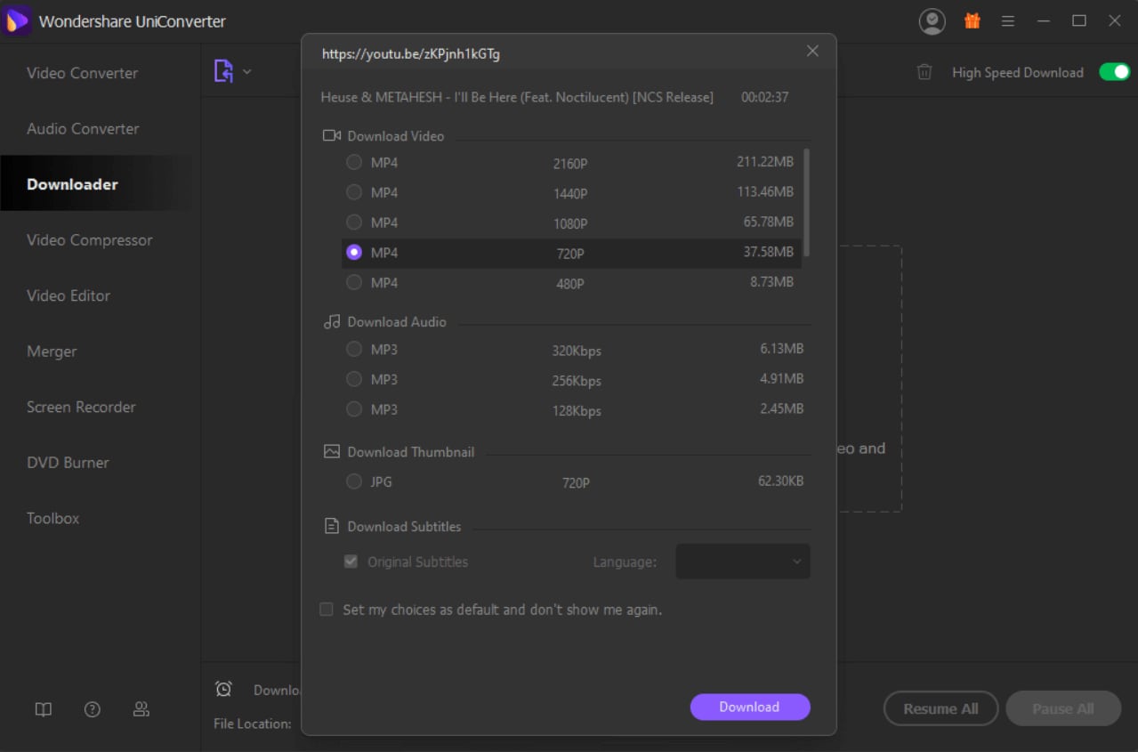Viewport: 1138px width, 752px height.
Task: Open the Audio Converter tab
Action: 83,129
